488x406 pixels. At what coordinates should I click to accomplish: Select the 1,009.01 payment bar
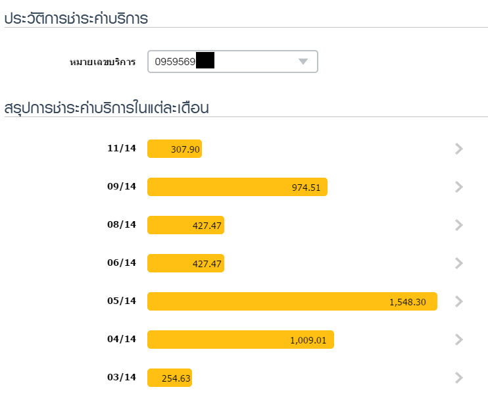[241, 340]
